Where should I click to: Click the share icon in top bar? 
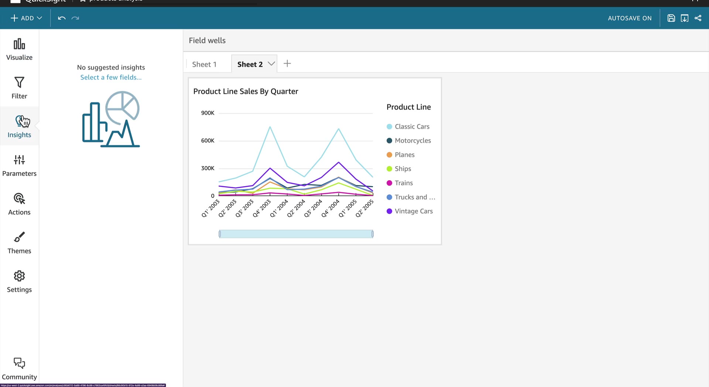(x=698, y=18)
